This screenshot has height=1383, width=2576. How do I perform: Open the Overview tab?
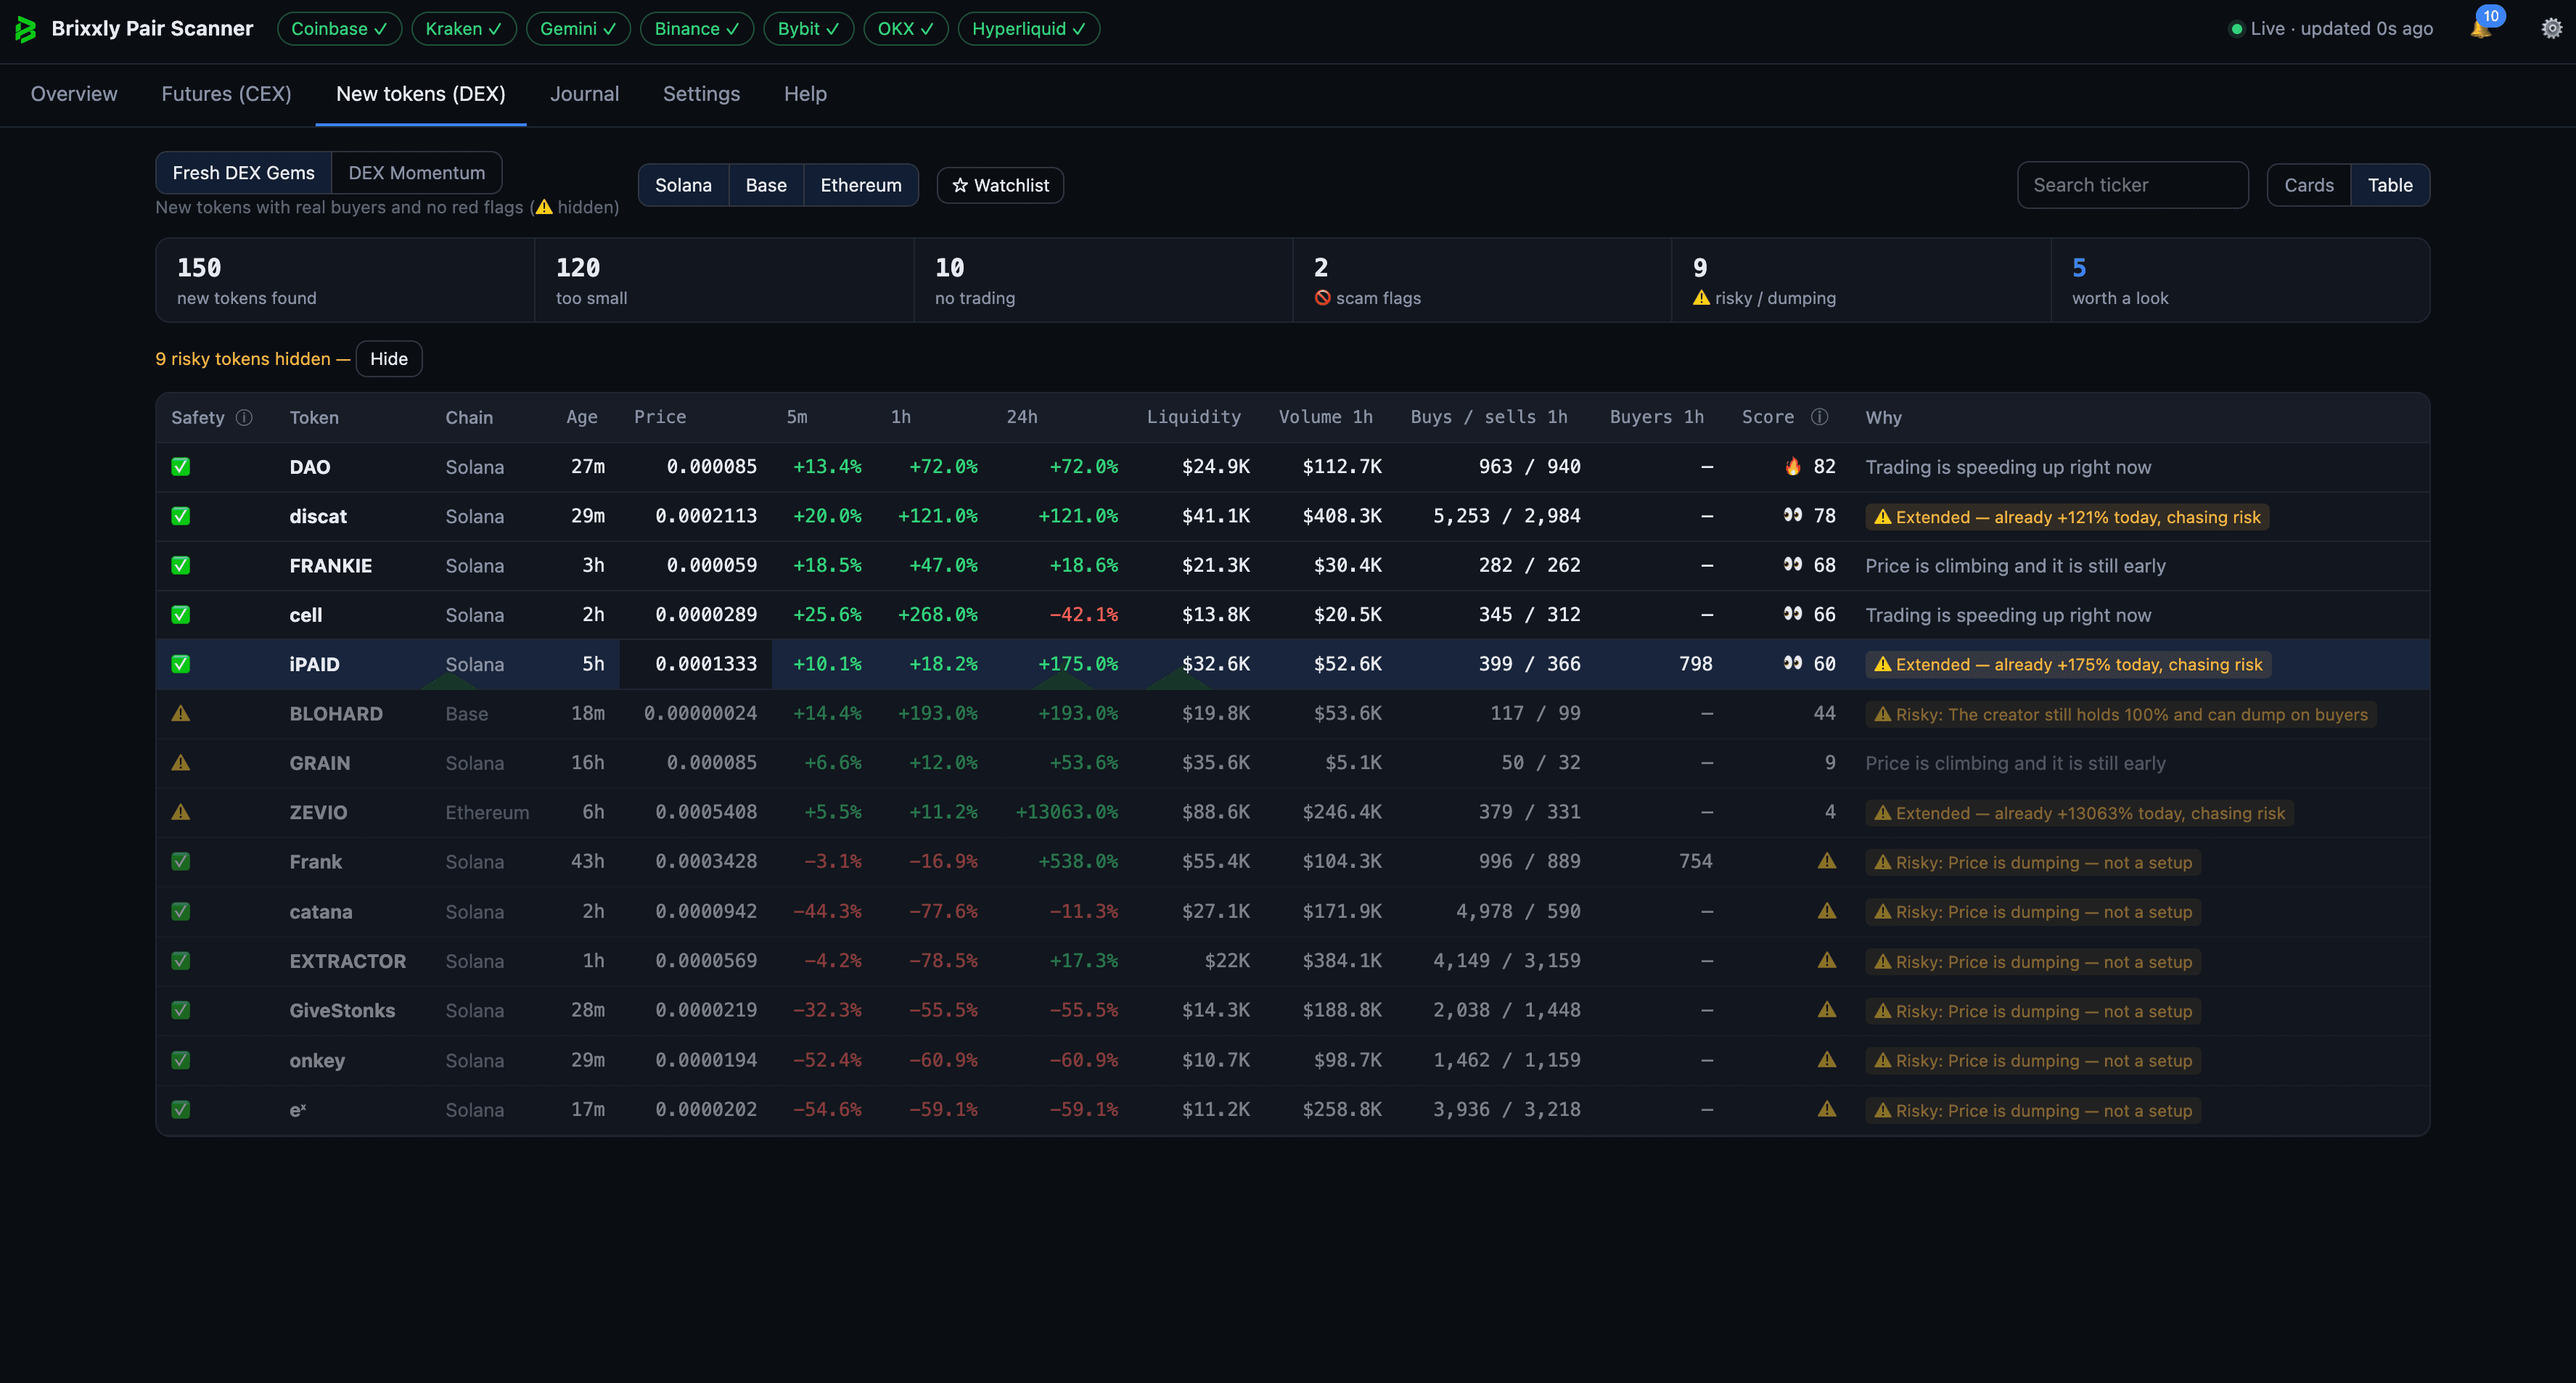tap(74, 94)
